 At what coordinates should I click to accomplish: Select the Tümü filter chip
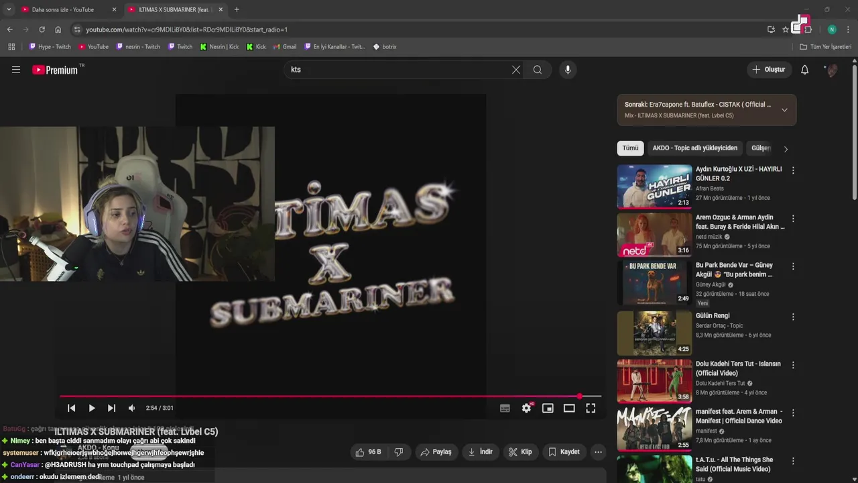pos(630,148)
